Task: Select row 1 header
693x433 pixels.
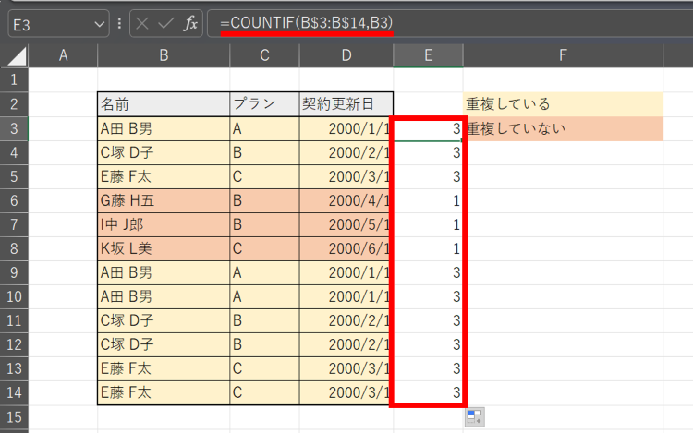Action: 14,80
